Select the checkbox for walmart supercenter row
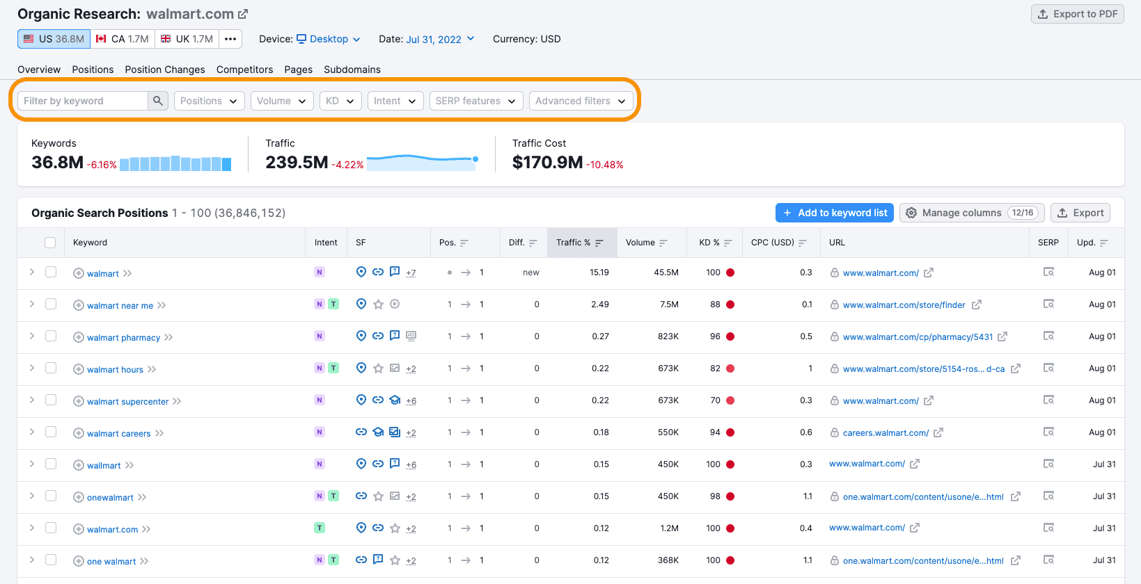This screenshot has width=1141, height=584. pos(51,400)
